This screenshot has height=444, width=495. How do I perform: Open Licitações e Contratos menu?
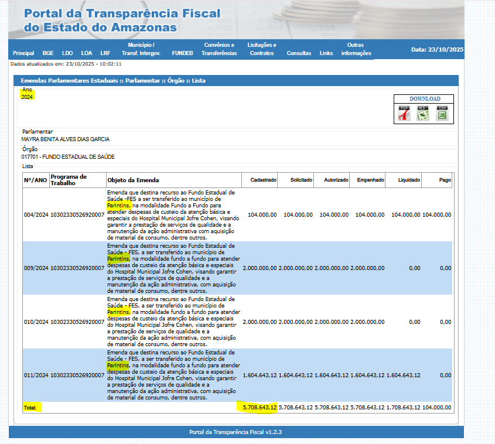pos(262,49)
